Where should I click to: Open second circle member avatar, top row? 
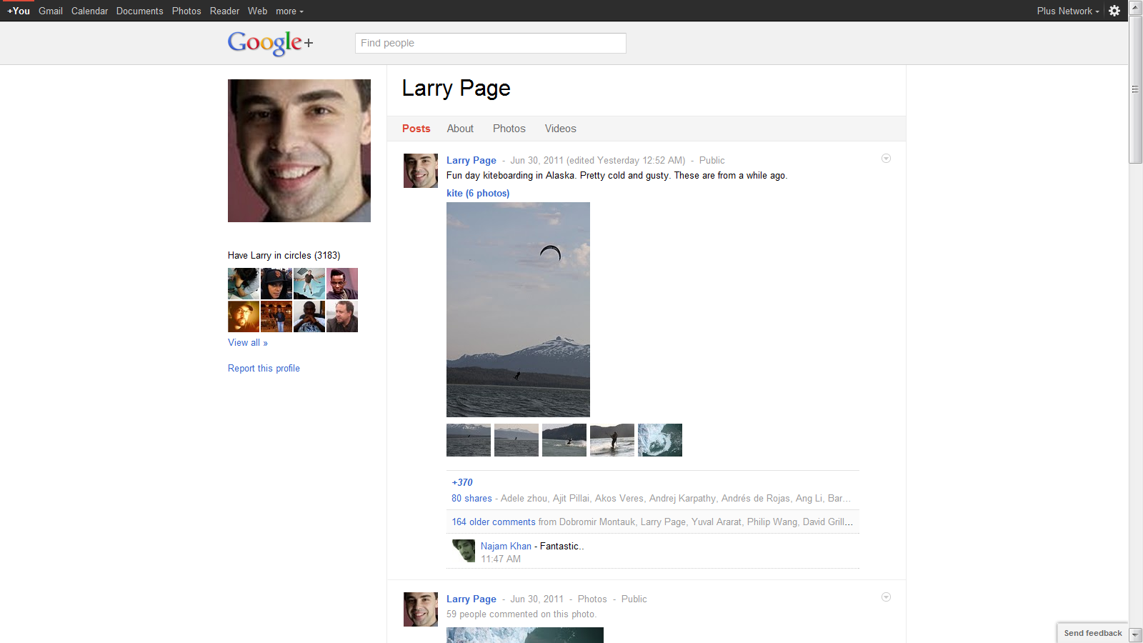coord(276,284)
